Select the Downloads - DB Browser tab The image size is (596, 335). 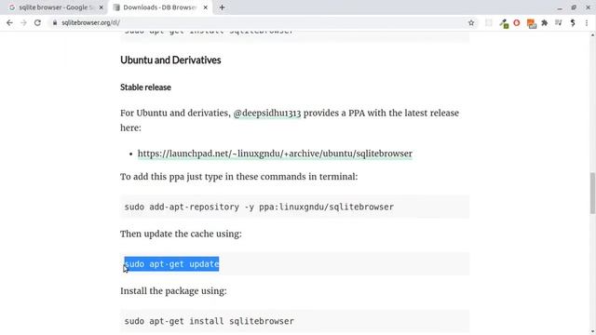(159, 7)
